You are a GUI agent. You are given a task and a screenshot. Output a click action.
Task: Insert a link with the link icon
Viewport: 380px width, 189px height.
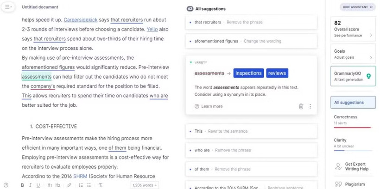(69, 185)
